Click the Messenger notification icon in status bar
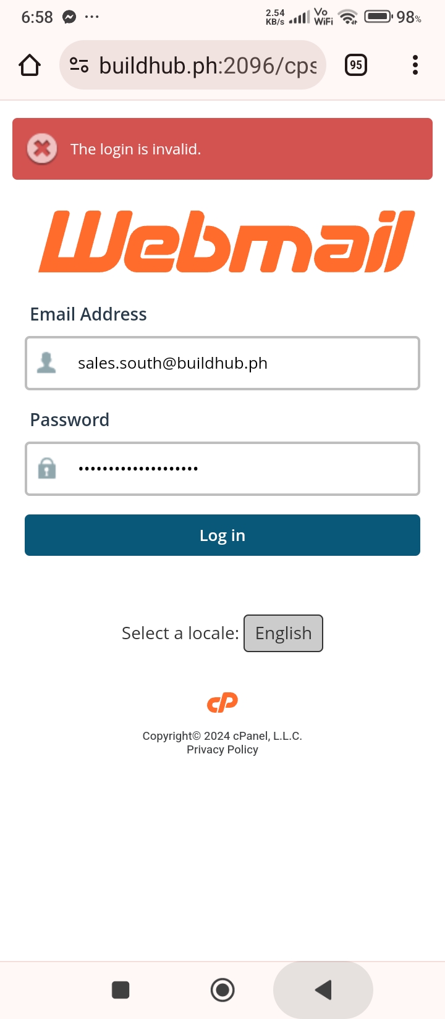 69,17
